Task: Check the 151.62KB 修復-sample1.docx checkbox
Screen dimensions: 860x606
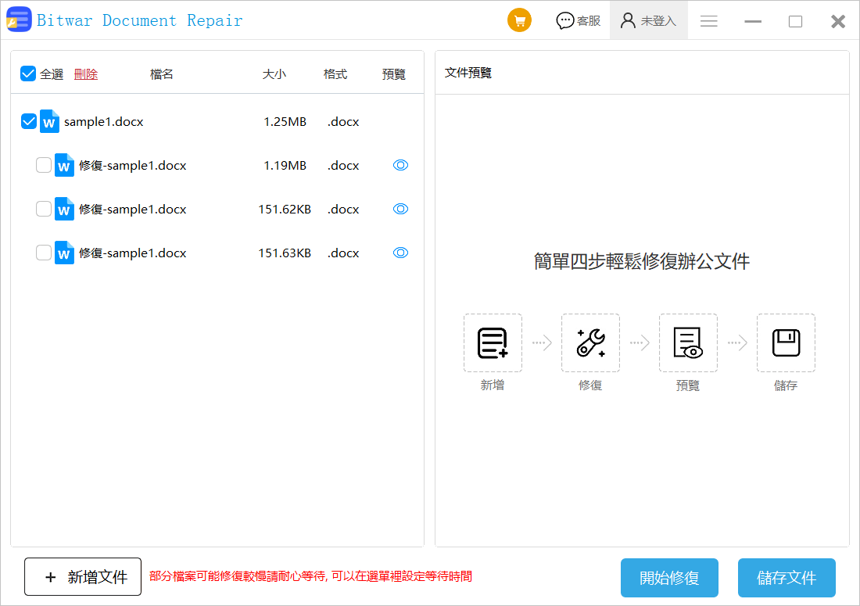Action: pyautogui.click(x=44, y=209)
